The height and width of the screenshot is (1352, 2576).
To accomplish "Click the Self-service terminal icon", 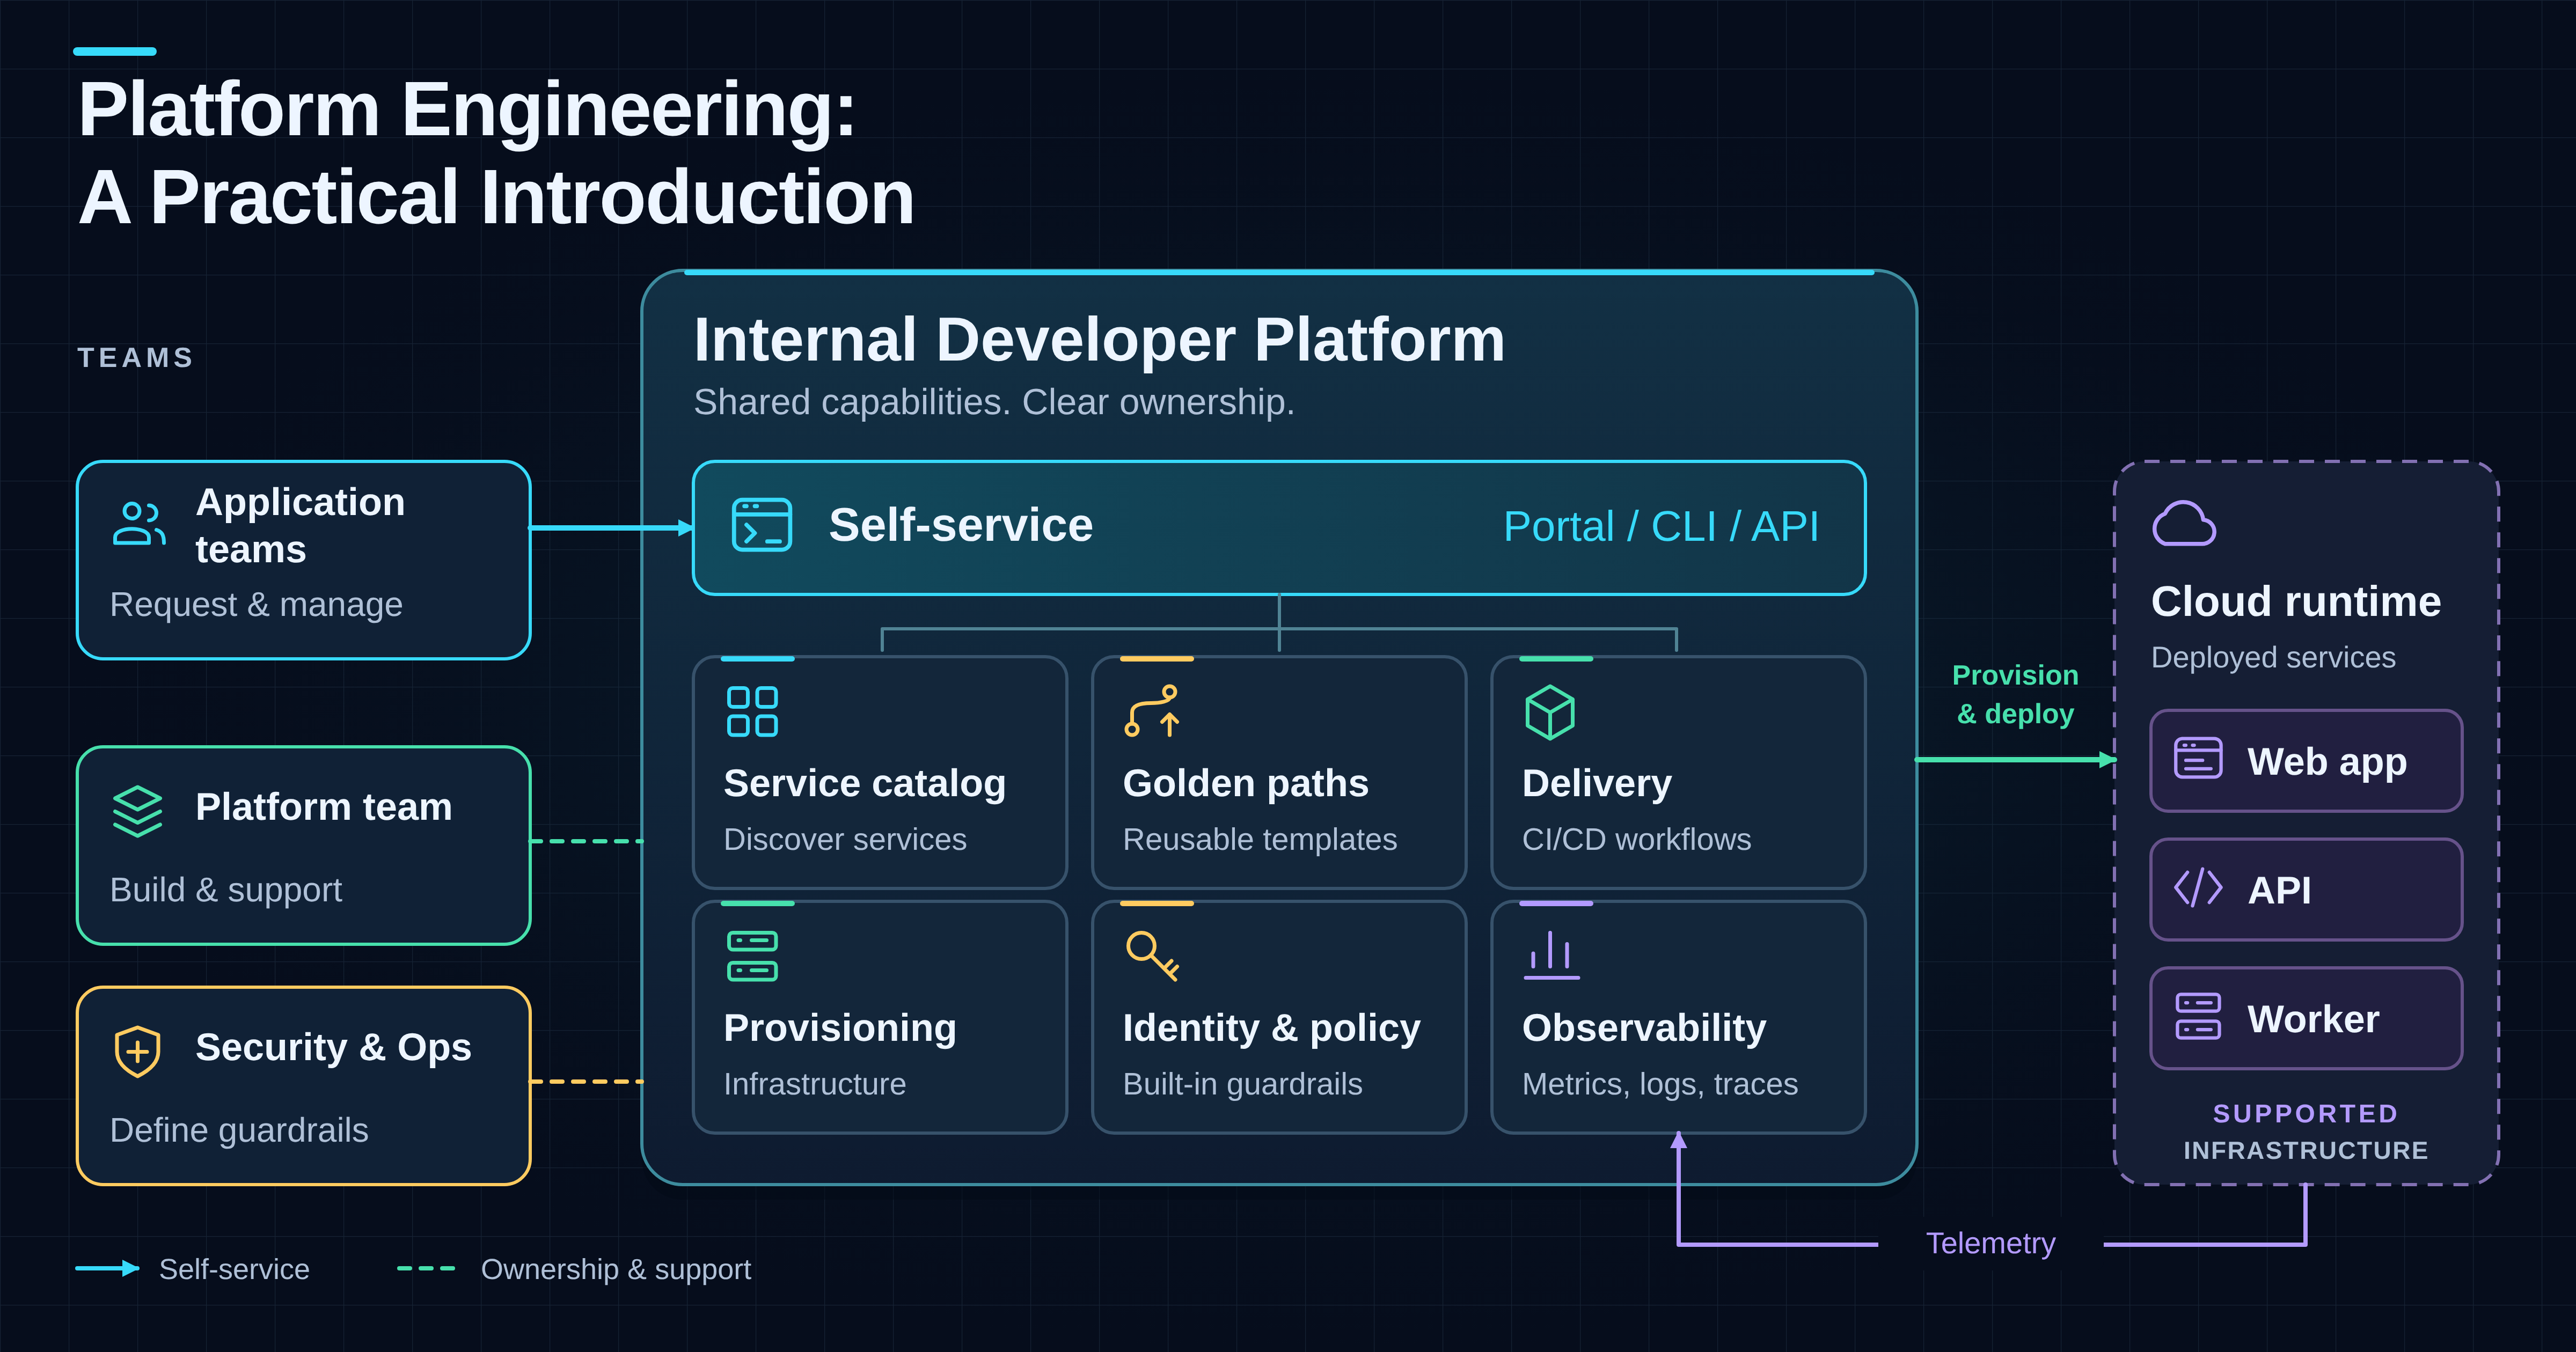I will click(x=762, y=525).
